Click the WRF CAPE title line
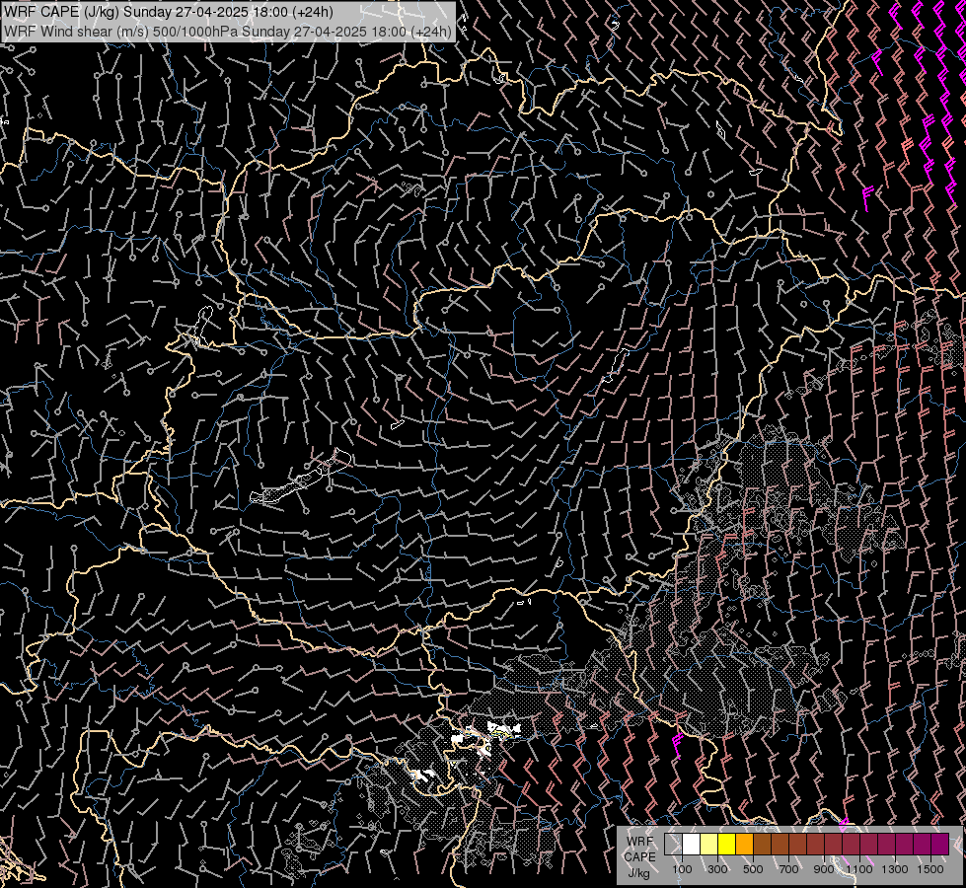Image resolution: width=966 pixels, height=888 pixels. (168, 12)
